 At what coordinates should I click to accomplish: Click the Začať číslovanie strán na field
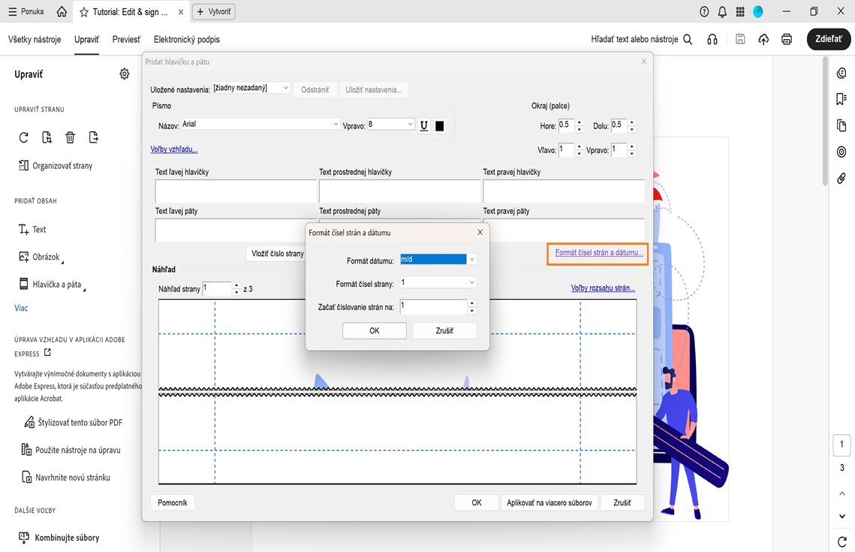[x=433, y=306]
